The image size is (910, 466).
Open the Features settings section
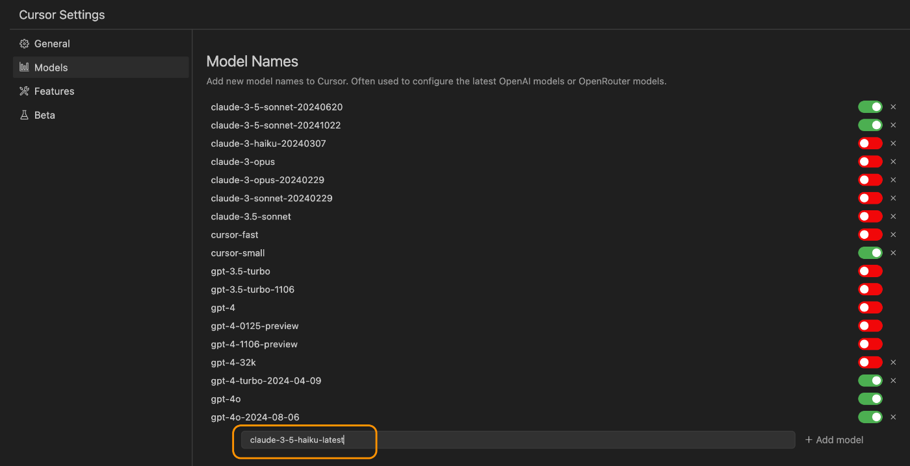[x=101, y=92]
